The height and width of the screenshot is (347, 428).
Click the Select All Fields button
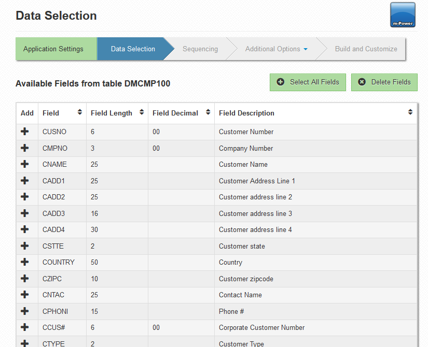point(308,82)
